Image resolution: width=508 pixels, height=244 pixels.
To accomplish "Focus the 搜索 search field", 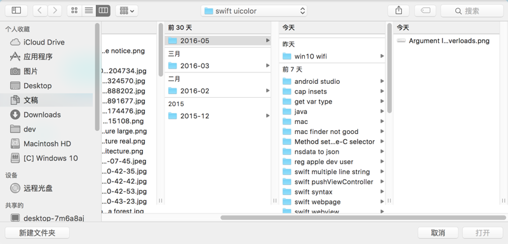I will coord(472,11).
